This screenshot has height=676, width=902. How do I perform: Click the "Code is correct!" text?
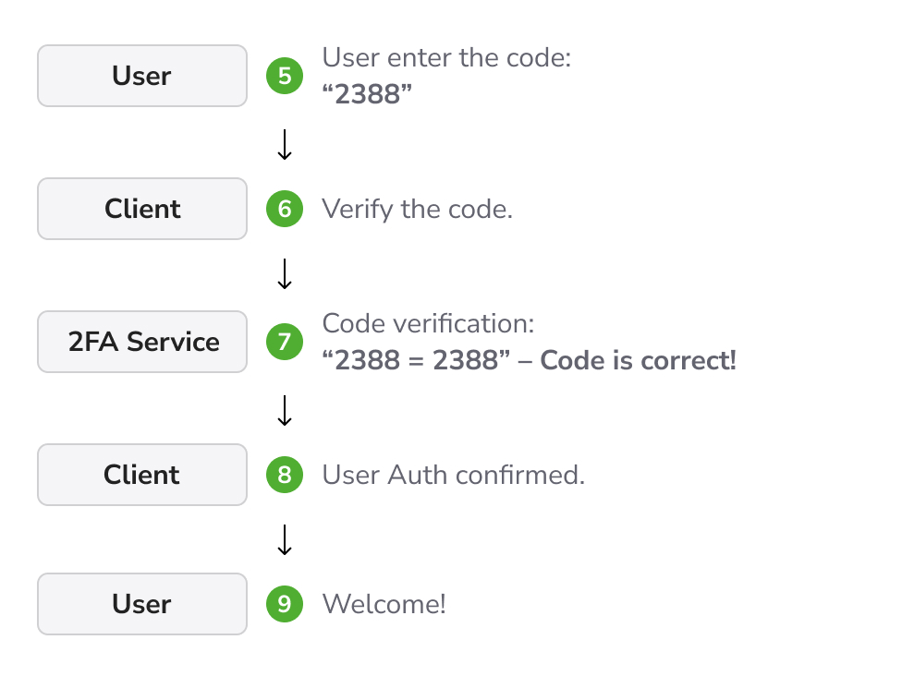pyautogui.click(x=638, y=360)
